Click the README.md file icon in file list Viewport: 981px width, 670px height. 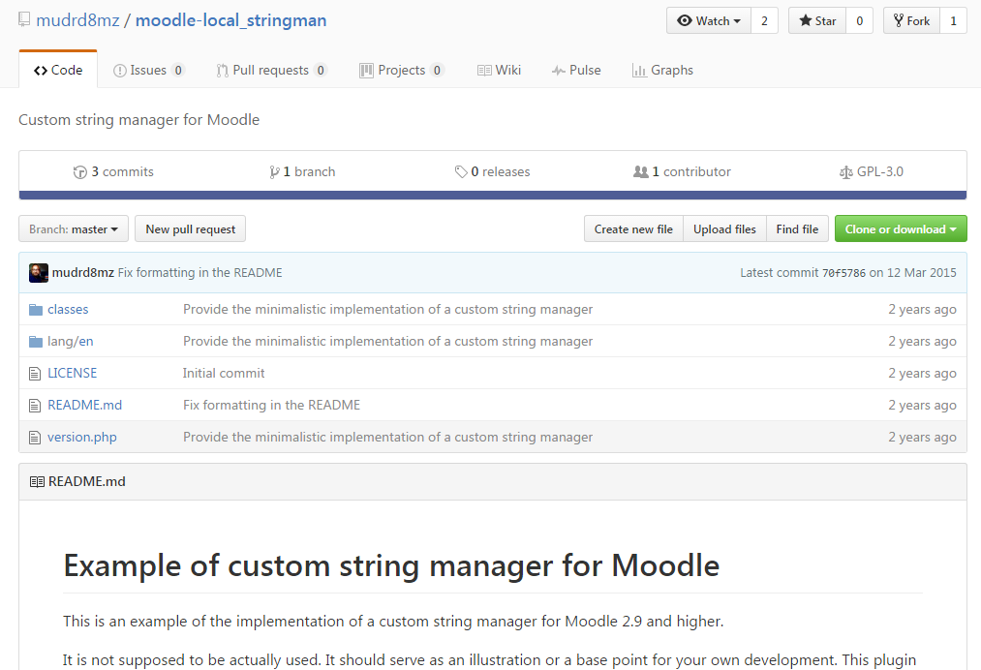[x=35, y=406]
